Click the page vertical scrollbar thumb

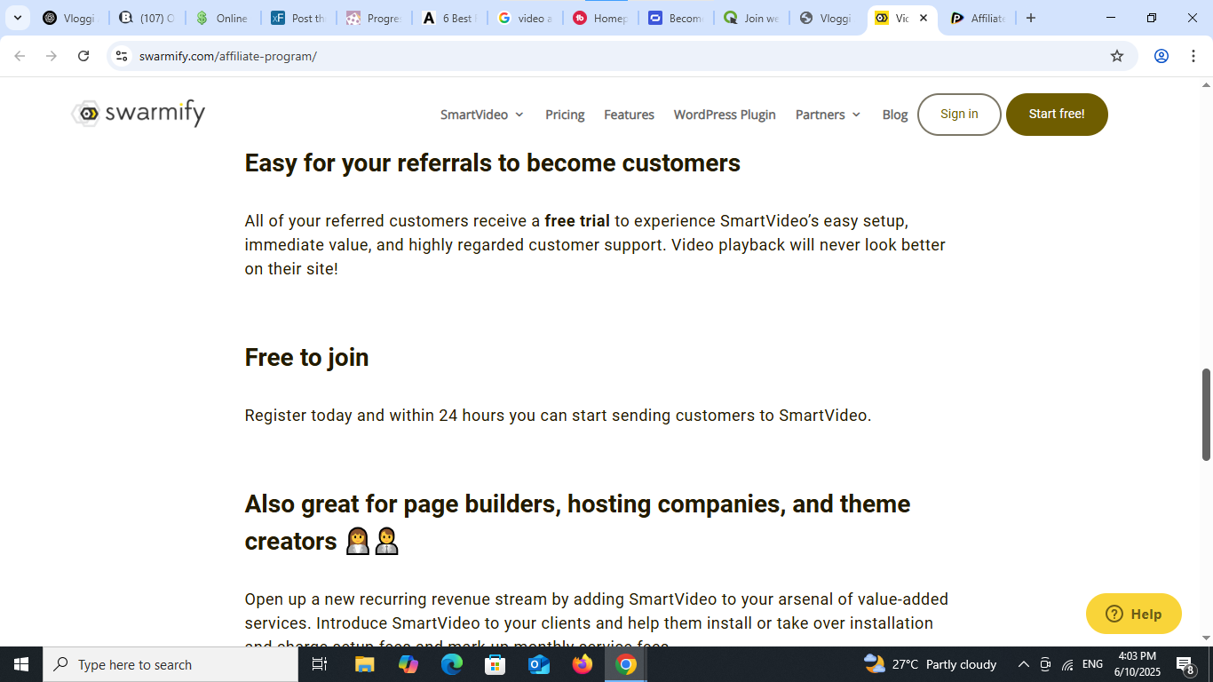point(1207,414)
